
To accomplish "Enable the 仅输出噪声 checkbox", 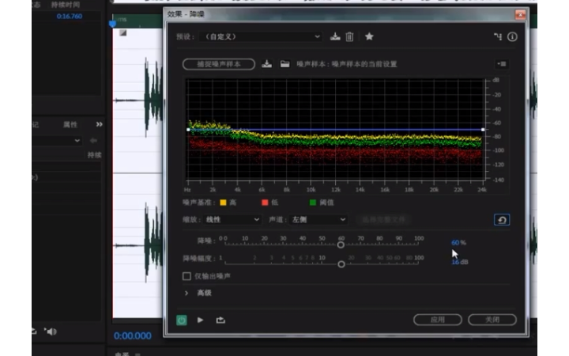I will point(187,276).
